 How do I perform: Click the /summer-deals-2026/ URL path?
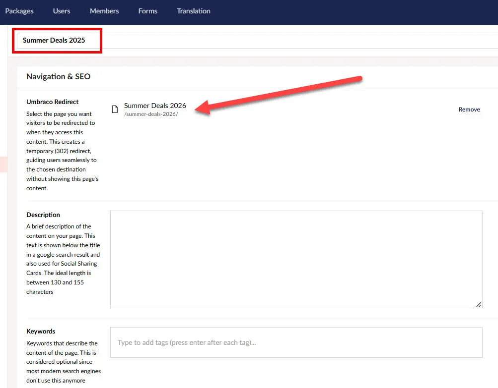150,114
